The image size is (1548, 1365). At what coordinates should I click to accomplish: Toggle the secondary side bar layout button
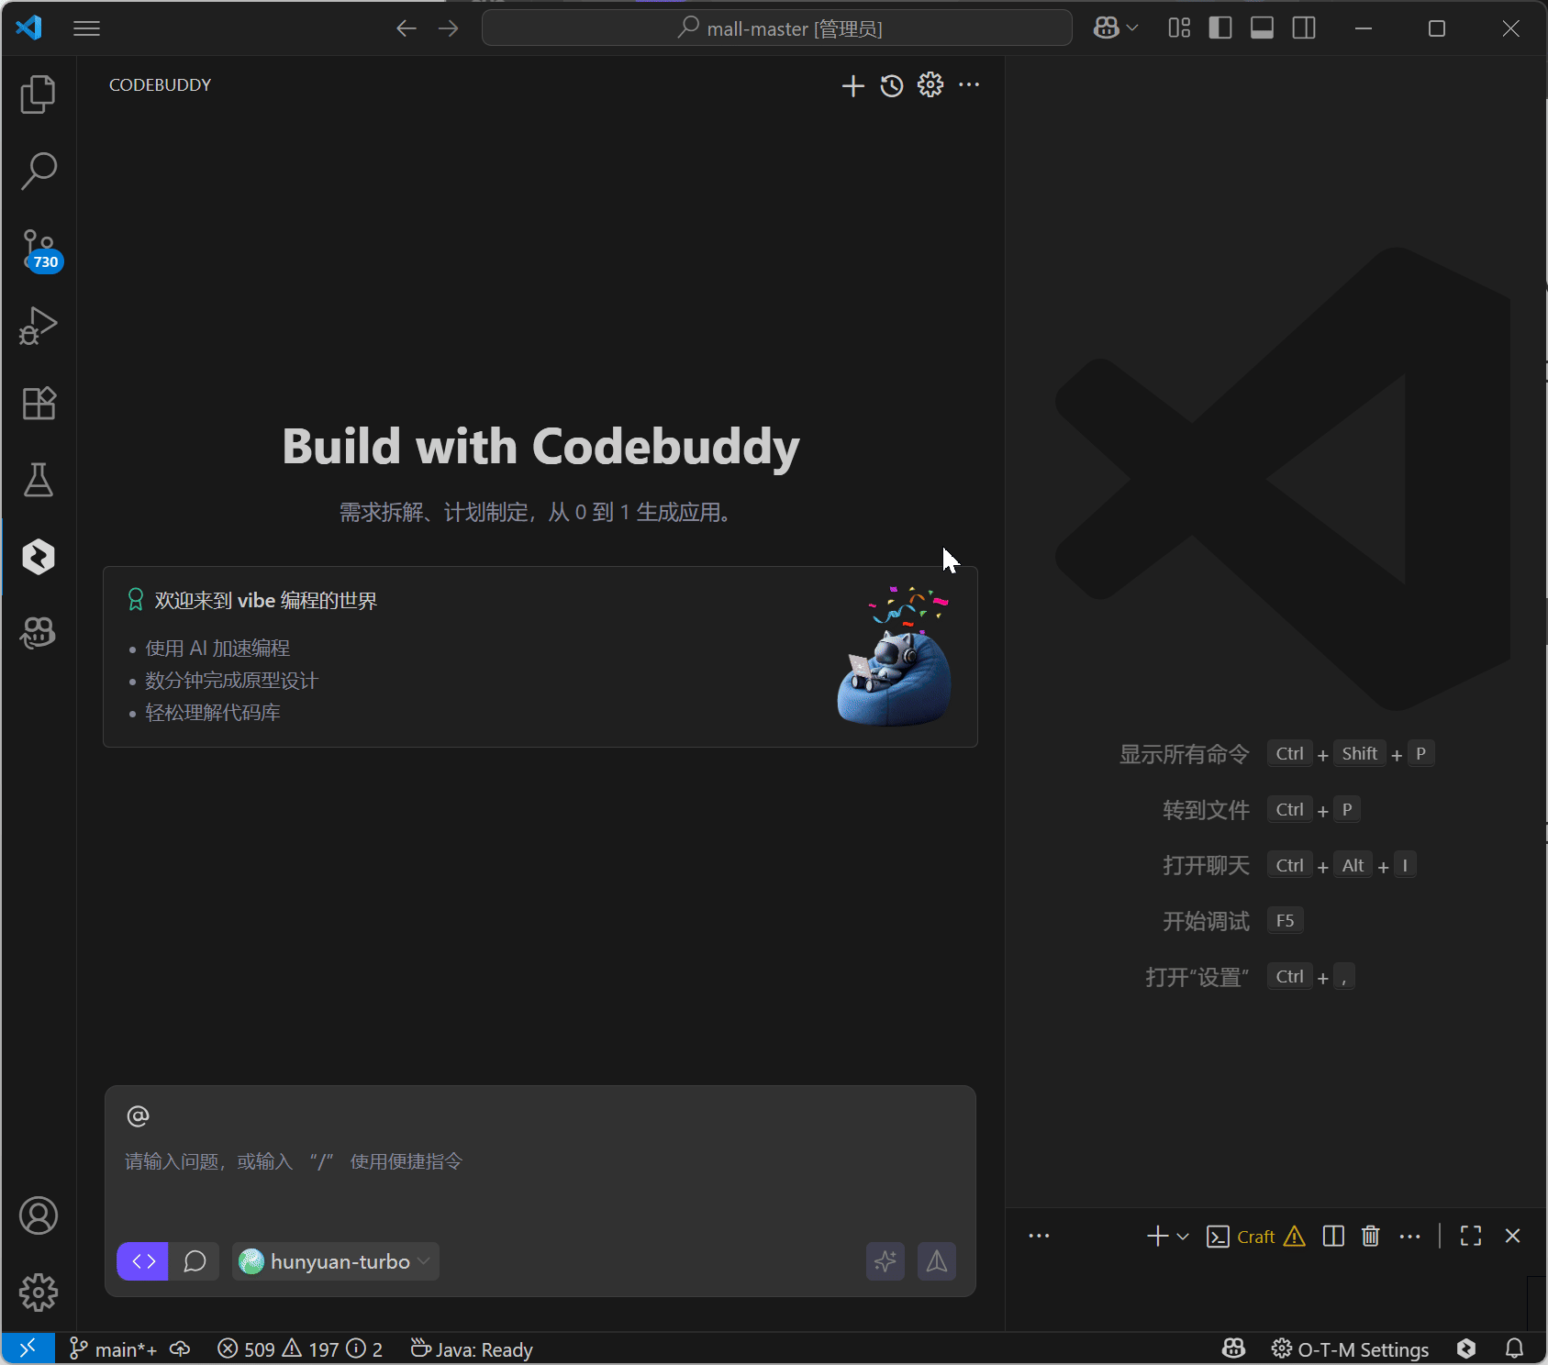pyautogui.click(x=1303, y=28)
